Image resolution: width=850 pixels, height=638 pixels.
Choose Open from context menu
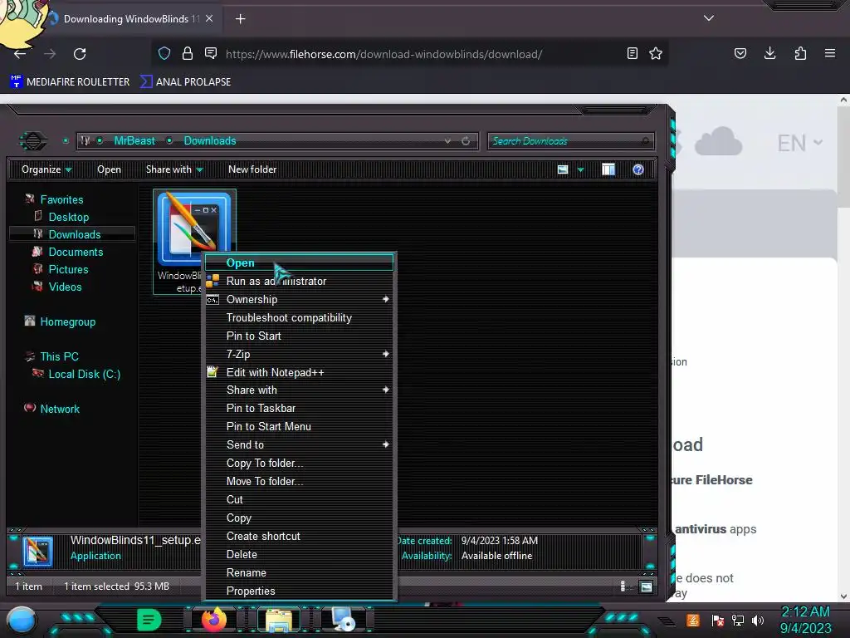(x=299, y=263)
